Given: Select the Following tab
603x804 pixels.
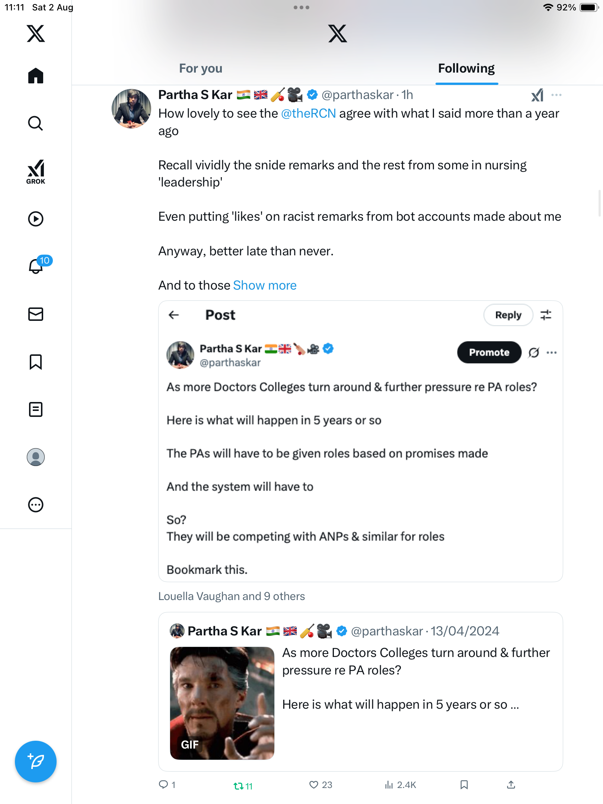Looking at the screenshot, I should (466, 68).
